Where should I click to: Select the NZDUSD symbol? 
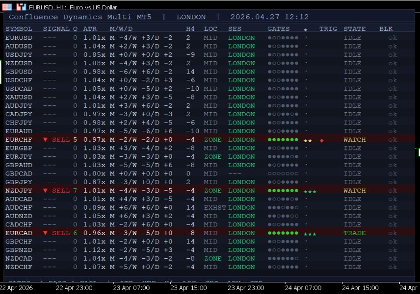click(19, 63)
